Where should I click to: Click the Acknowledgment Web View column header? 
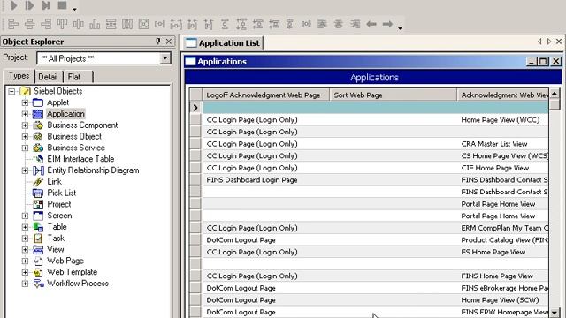tap(503, 95)
